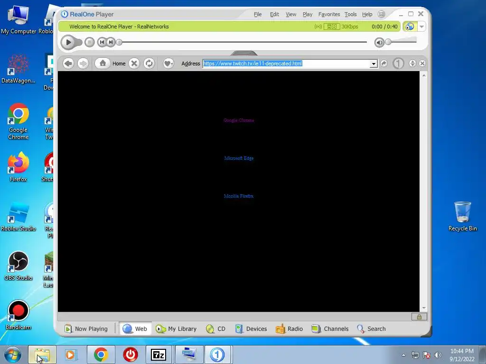The height and width of the screenshot is (364, 486).
Task: Click the system tray volume icon
Action: point(438,355)
